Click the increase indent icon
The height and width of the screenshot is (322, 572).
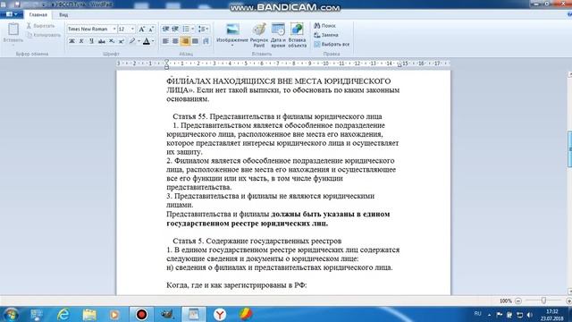tap(175, 29)
